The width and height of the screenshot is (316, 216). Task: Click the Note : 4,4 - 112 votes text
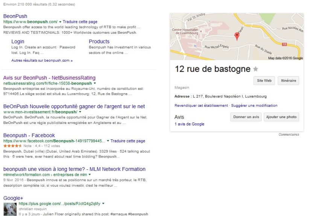point(42,146)
